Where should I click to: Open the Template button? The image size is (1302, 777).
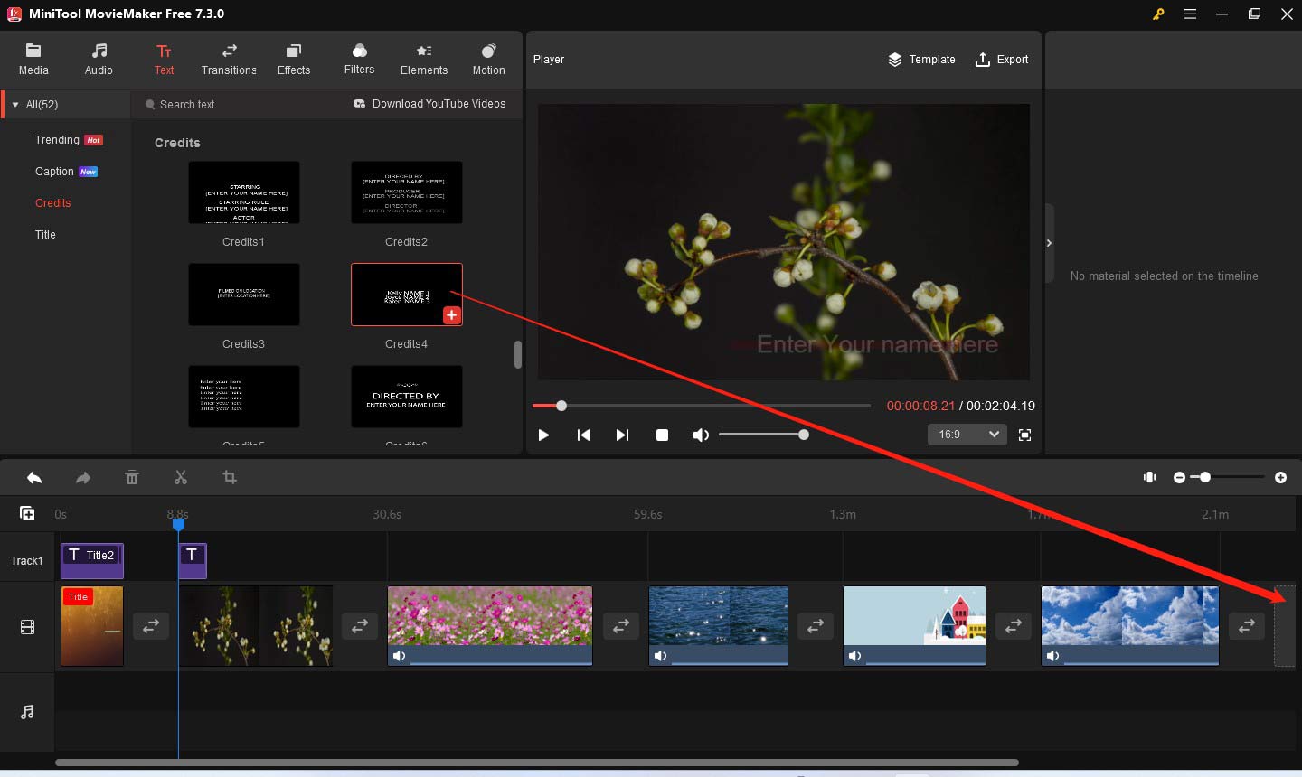click(921, 60)
